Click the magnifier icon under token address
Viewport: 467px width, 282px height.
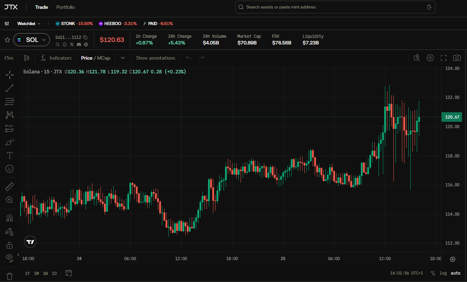click(x=58, y=44)
